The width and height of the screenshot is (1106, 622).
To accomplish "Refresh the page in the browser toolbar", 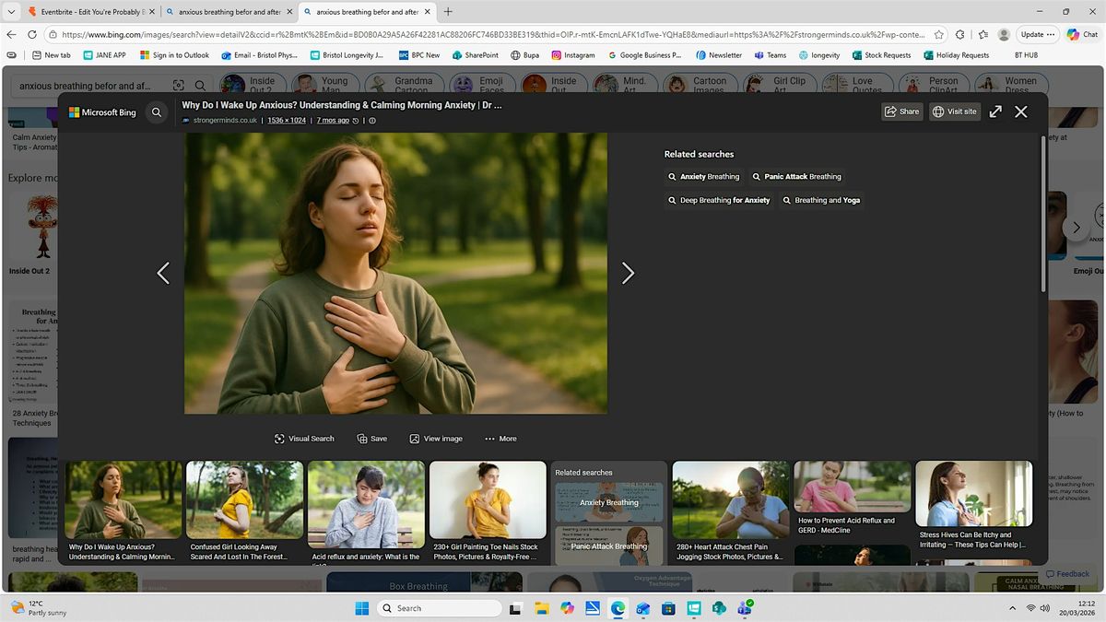I will [32, 34].
